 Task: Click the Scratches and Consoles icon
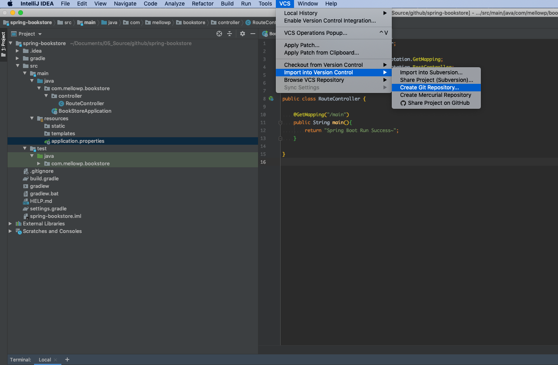(x=19, y=231)
